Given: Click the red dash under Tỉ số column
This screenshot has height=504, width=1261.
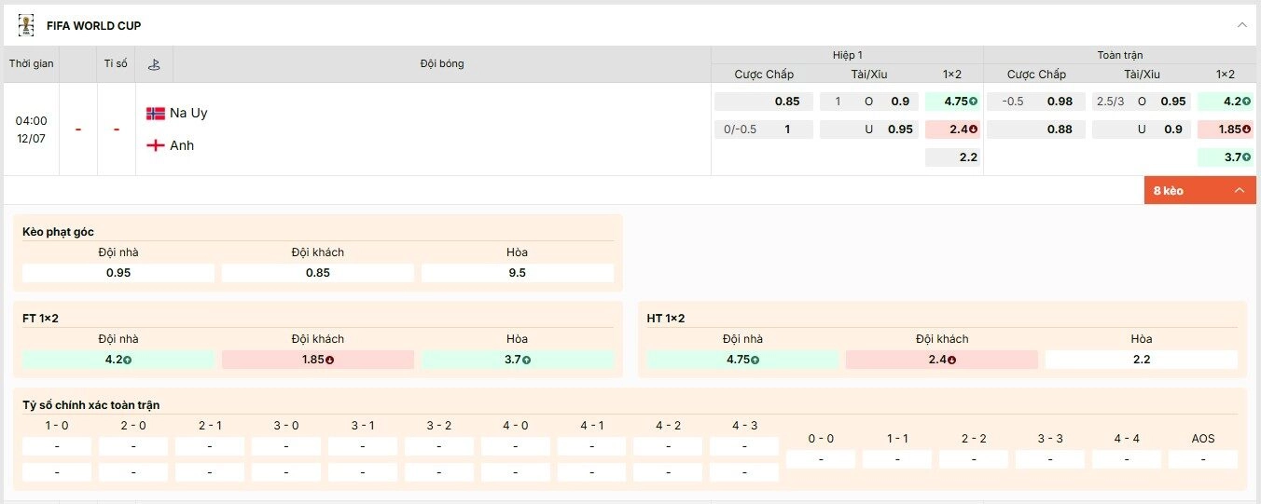Looking at the screenshot, I should click(x=117, y=129).
